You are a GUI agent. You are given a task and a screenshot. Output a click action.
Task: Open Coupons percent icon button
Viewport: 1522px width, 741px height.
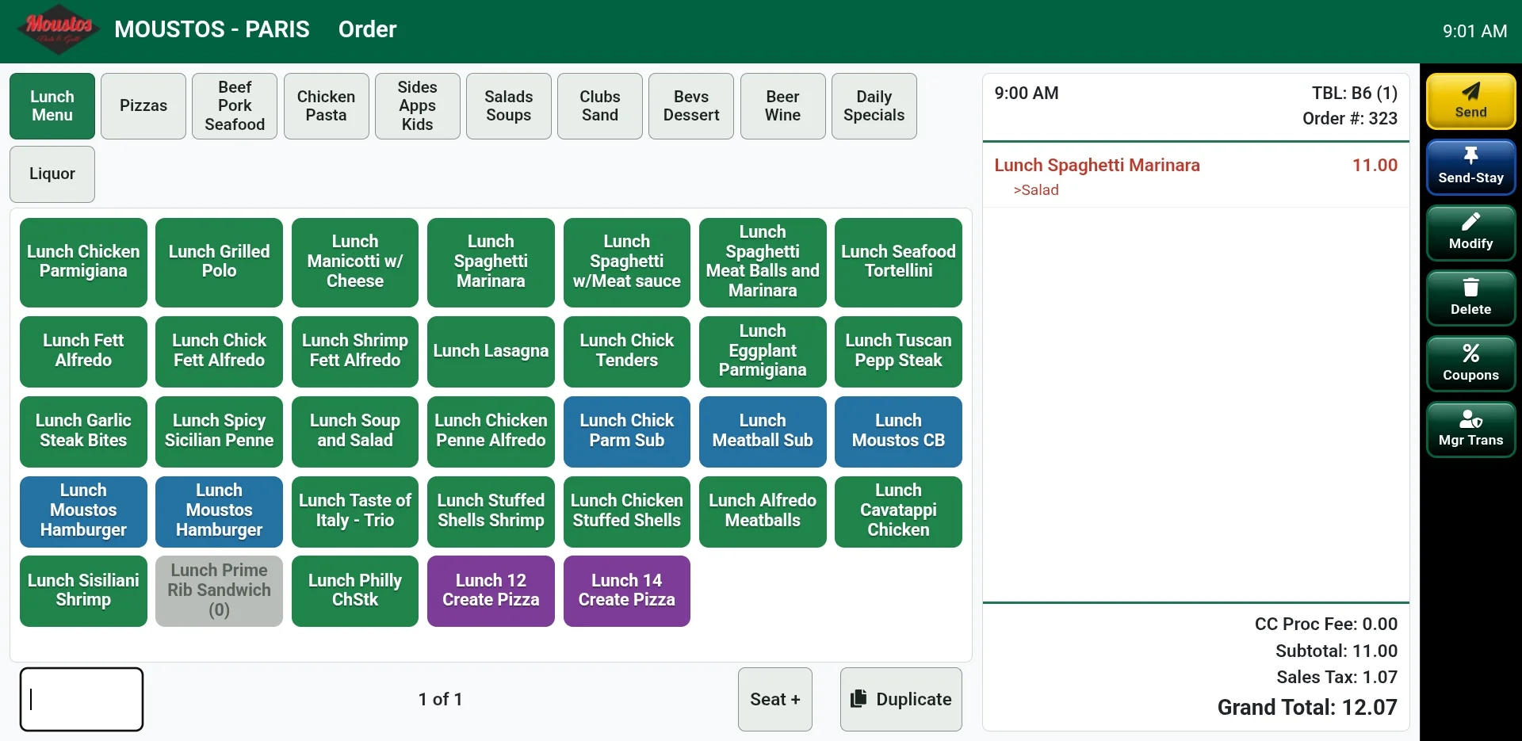(x=1470, y=365)
